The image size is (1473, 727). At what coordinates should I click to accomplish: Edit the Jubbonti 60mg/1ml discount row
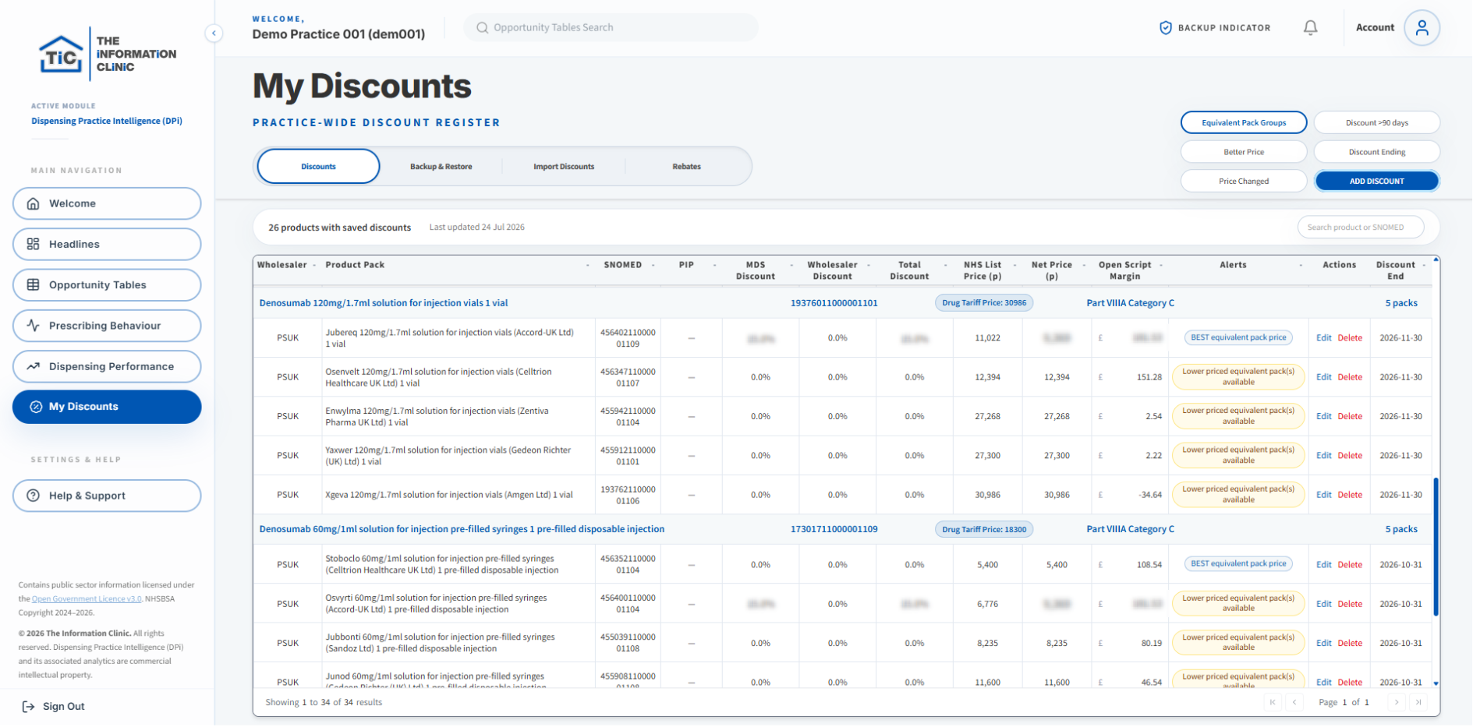pyautogui.click(x=1323, y=643)
